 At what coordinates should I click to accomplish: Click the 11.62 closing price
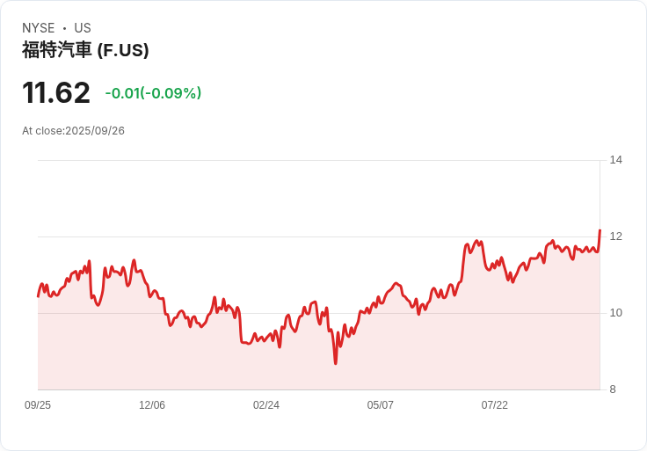(x=56, y=92)
